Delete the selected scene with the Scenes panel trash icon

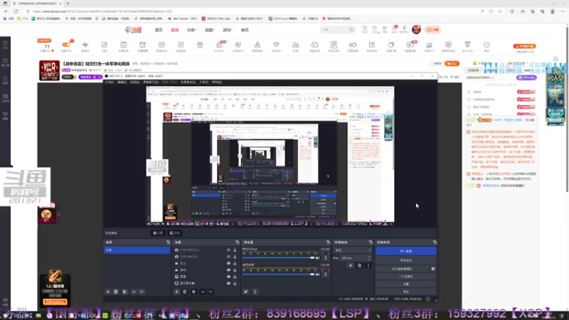pos(116,292)
